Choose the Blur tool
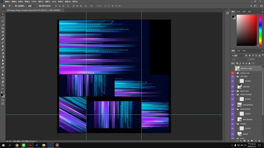Viewport: 264px width, 148px height. pos(3,60)
